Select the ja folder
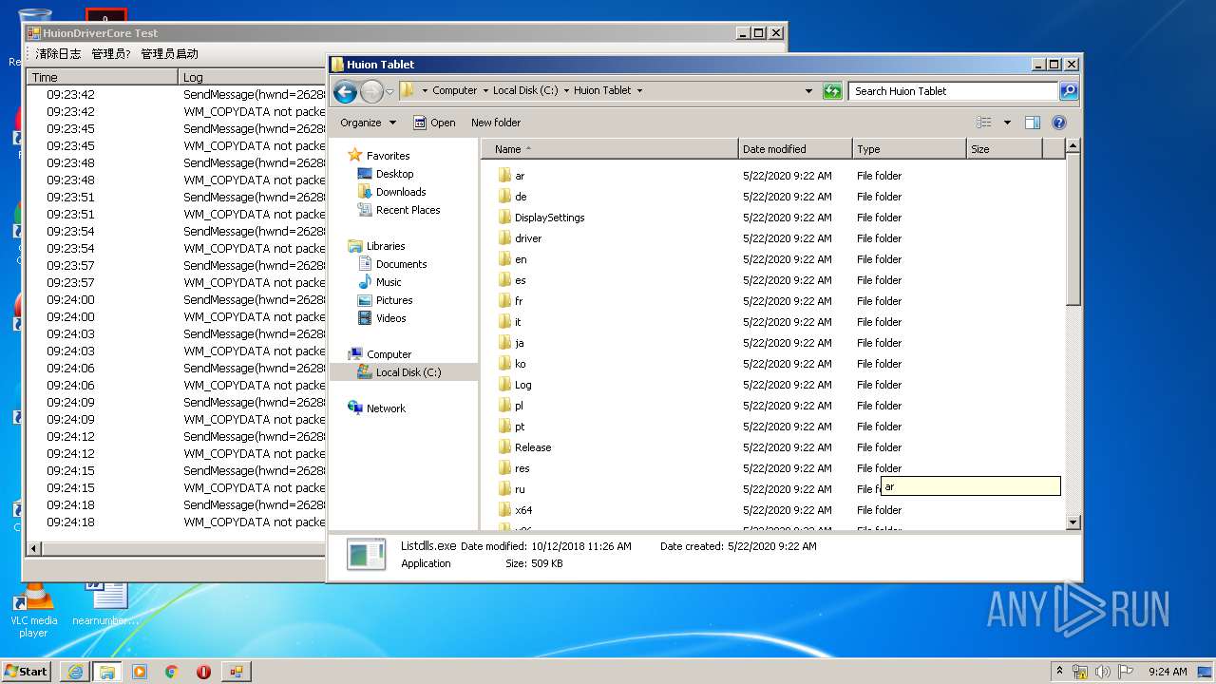This screenshot has height=684, width=1216. click(519, 343)
